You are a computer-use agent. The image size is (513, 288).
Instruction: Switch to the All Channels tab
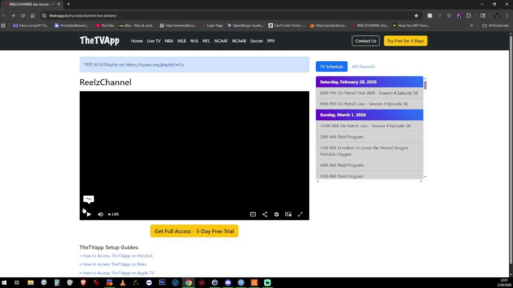364,66
